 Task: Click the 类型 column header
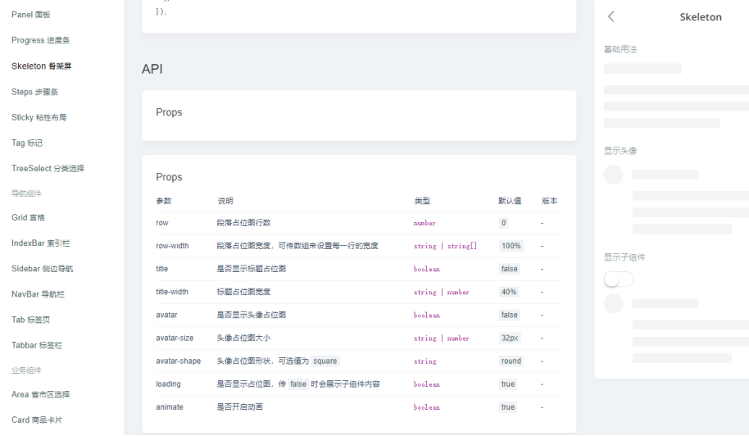(x=422, y=201)
